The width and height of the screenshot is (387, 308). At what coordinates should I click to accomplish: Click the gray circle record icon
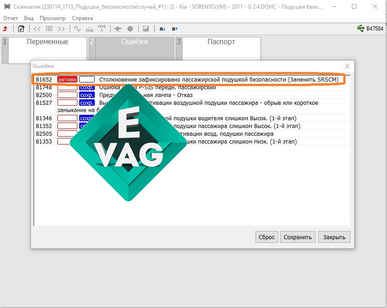130,29
